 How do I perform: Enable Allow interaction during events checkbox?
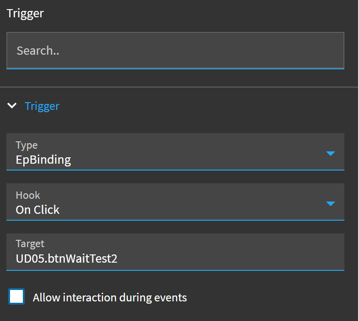(16, 296)
